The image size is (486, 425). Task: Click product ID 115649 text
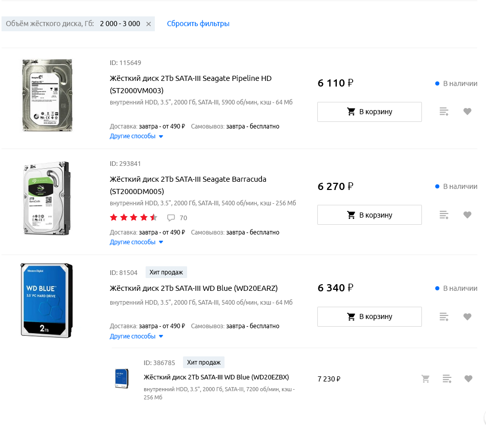[125, 63]
